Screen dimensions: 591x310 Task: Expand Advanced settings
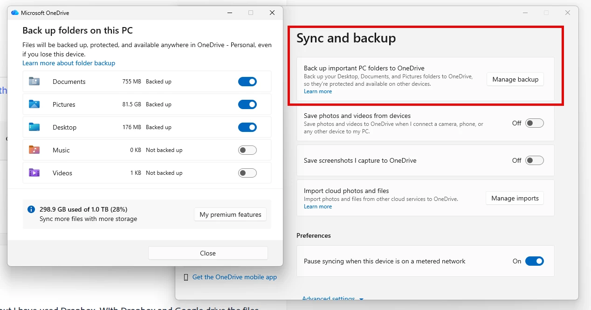point(333,298)
